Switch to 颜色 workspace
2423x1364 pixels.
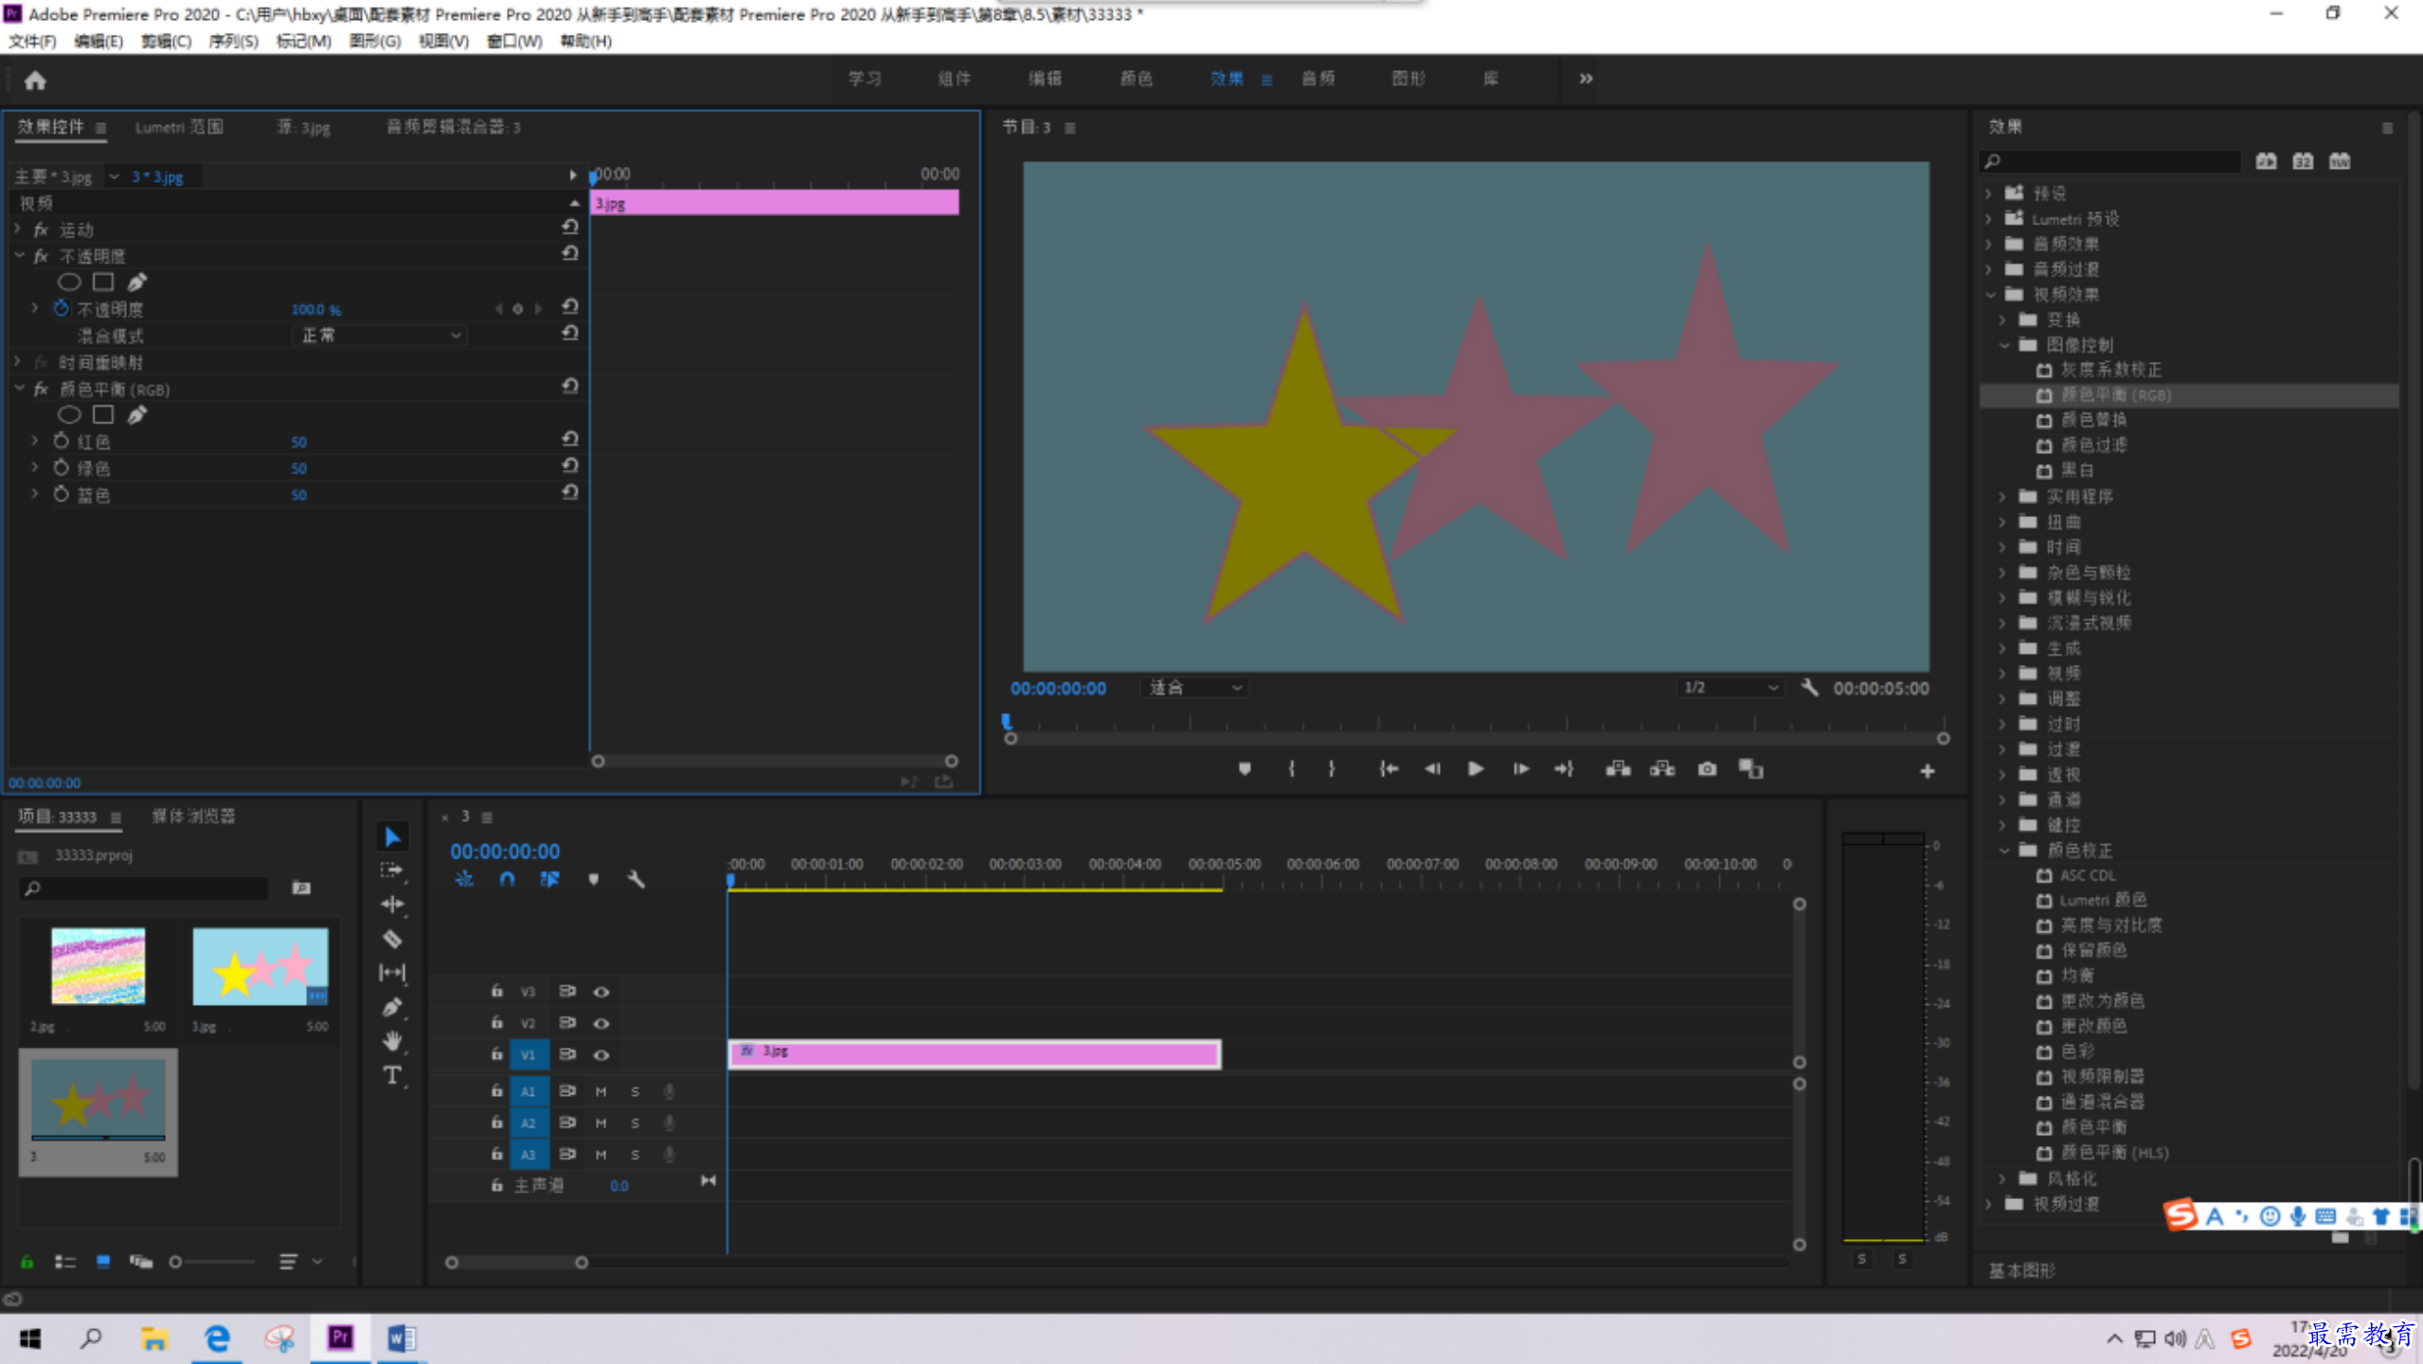pos(1136,79)
